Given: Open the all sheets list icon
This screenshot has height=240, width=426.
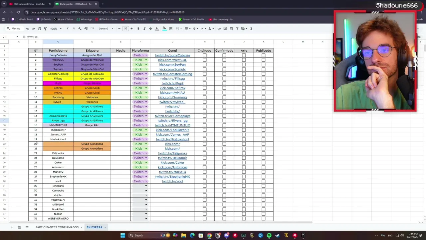Looking at the screenshot, I should tap(27, 227).
